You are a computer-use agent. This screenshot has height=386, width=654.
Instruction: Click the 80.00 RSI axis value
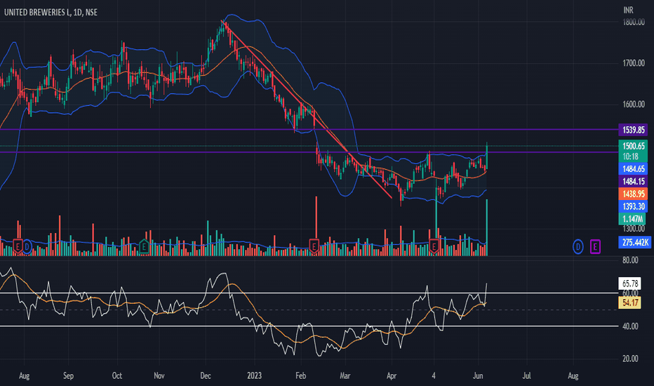click(x=630, y=260)
